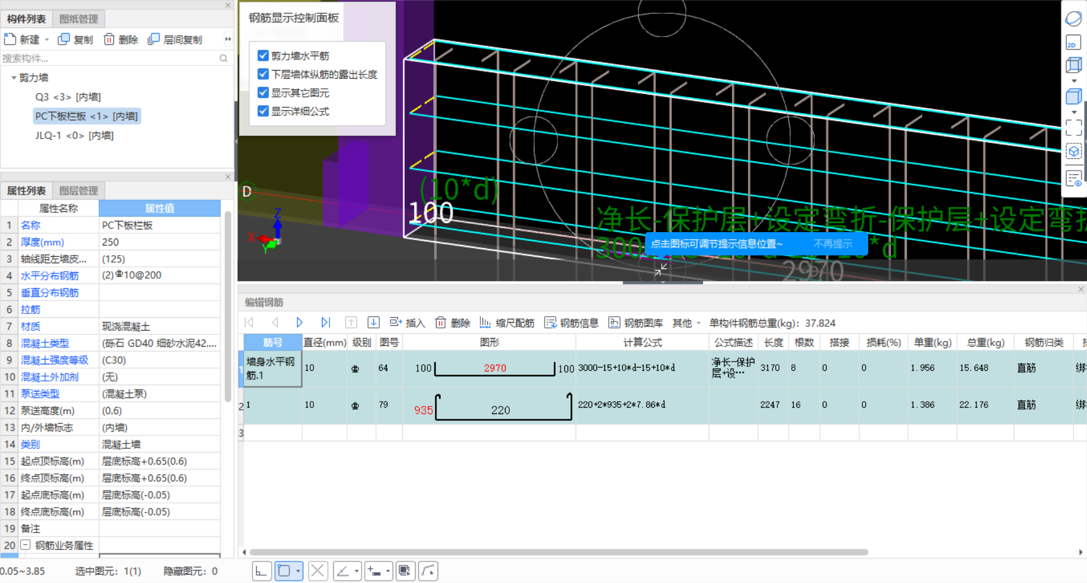Viewport: 1087px width, 583px height.
Task: Open 钢筋图库 toolbar item
Action: (636, 323)
